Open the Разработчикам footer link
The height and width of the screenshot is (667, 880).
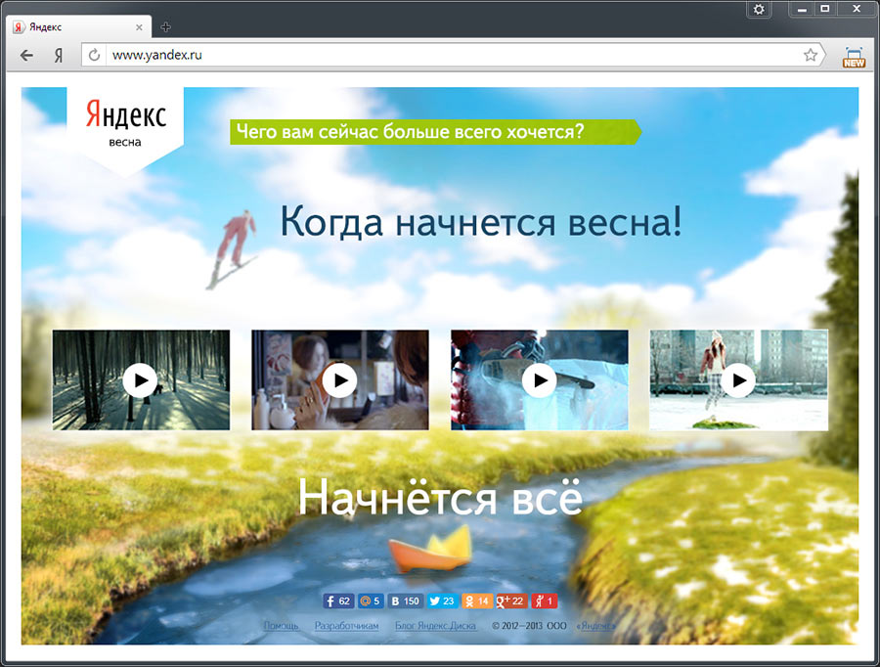(x=346, y=625)
